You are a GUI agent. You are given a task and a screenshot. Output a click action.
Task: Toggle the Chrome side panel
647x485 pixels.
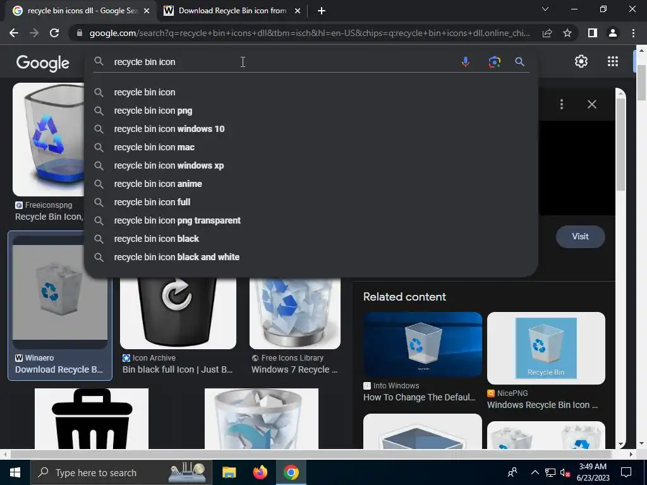pyautogui.click(x=593, y=33)
